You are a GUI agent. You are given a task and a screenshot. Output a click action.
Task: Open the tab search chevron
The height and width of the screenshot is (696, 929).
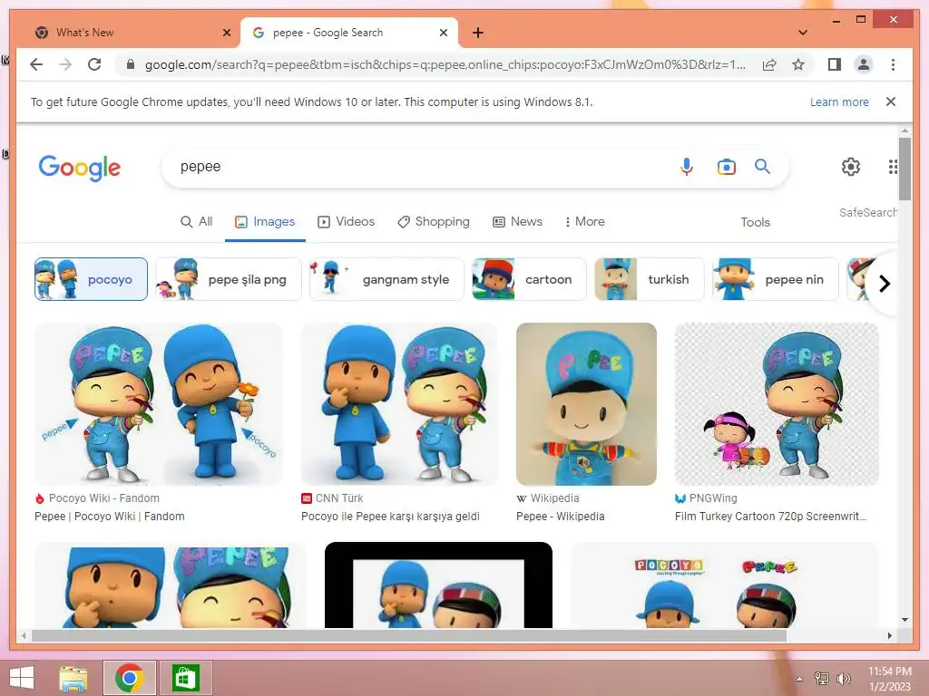coord(803,33)
